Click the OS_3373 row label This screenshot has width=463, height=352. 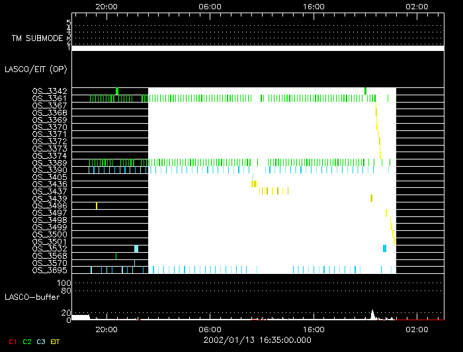pos(50,148)
